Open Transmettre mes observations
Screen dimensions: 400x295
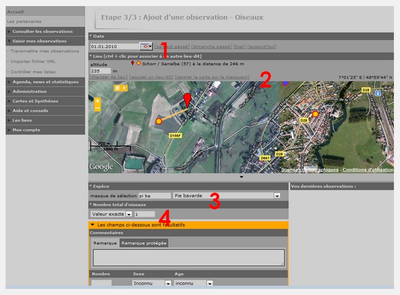(45, 51)
